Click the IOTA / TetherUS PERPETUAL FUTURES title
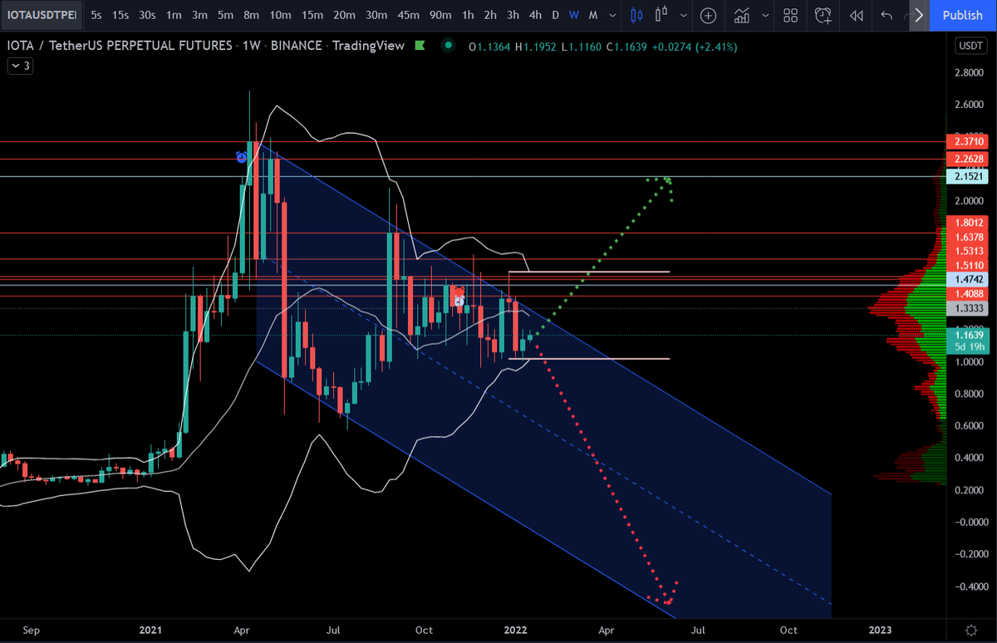997x643 pixels. coord(120,46)
